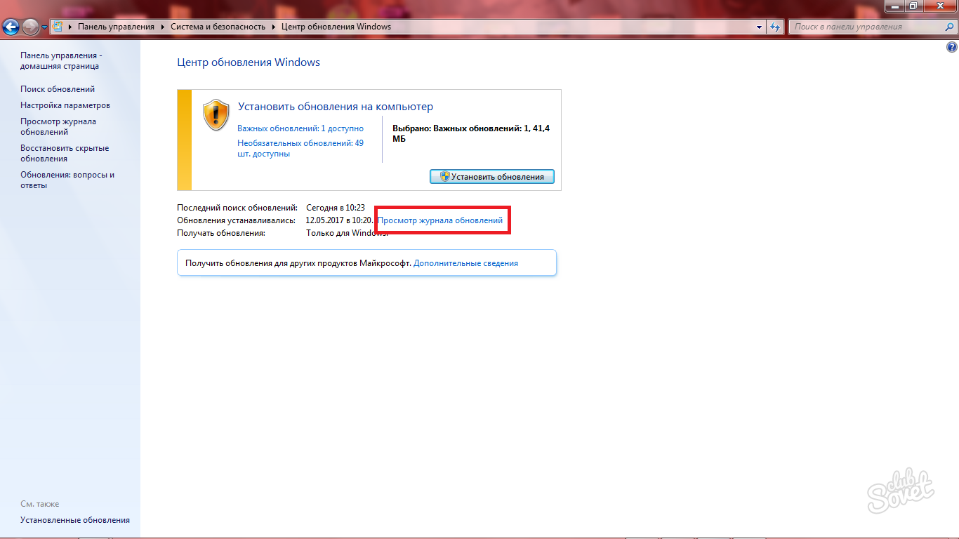Close the Windows Update window
The image size is (959, 539).
click(x=940, y=6)
